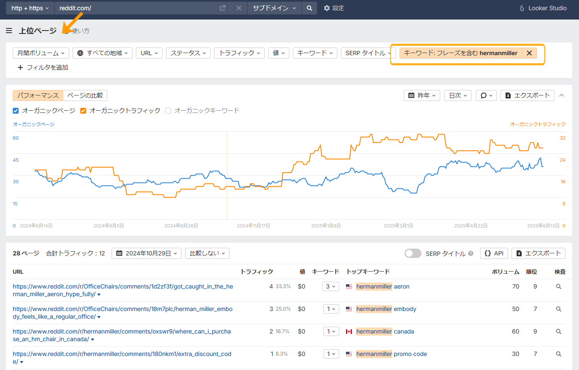
Task: Click the reddit.com/ URL input field
Action: 127,8
